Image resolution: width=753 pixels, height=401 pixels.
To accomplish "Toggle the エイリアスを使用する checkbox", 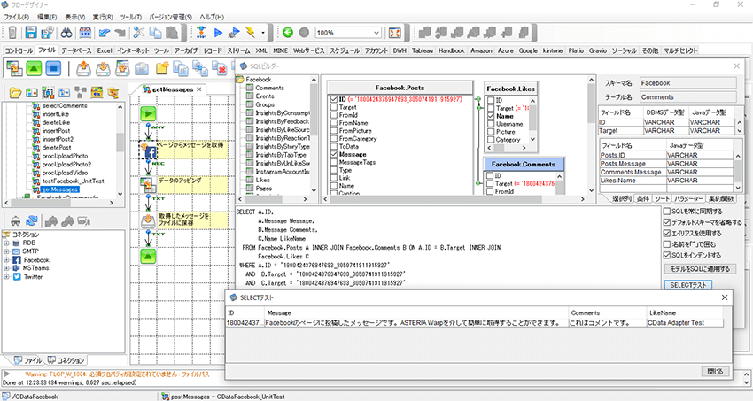I will click(666, 233).
